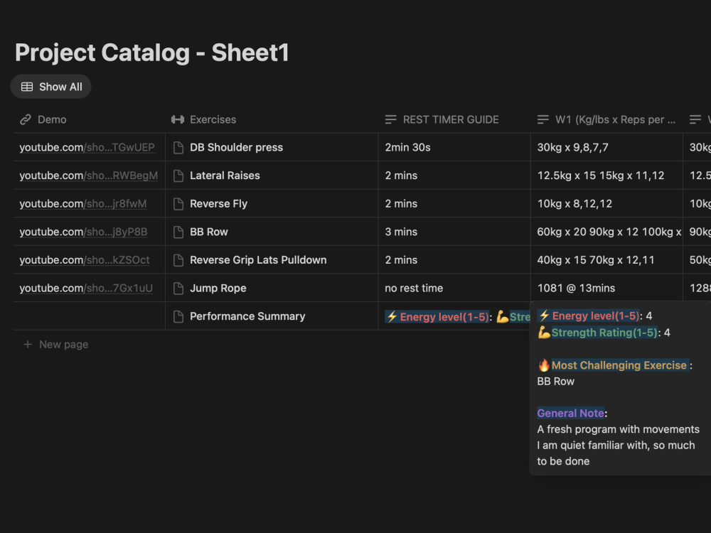
Task: Open the W1 (Kg/lbs x Reps per...) column header
Action: tap(606, 119)
